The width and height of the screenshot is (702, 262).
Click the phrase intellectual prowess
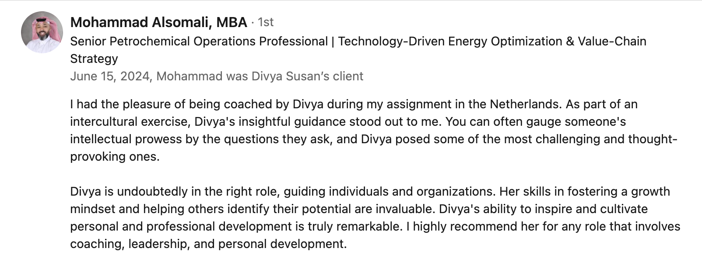tap(118, 139)
